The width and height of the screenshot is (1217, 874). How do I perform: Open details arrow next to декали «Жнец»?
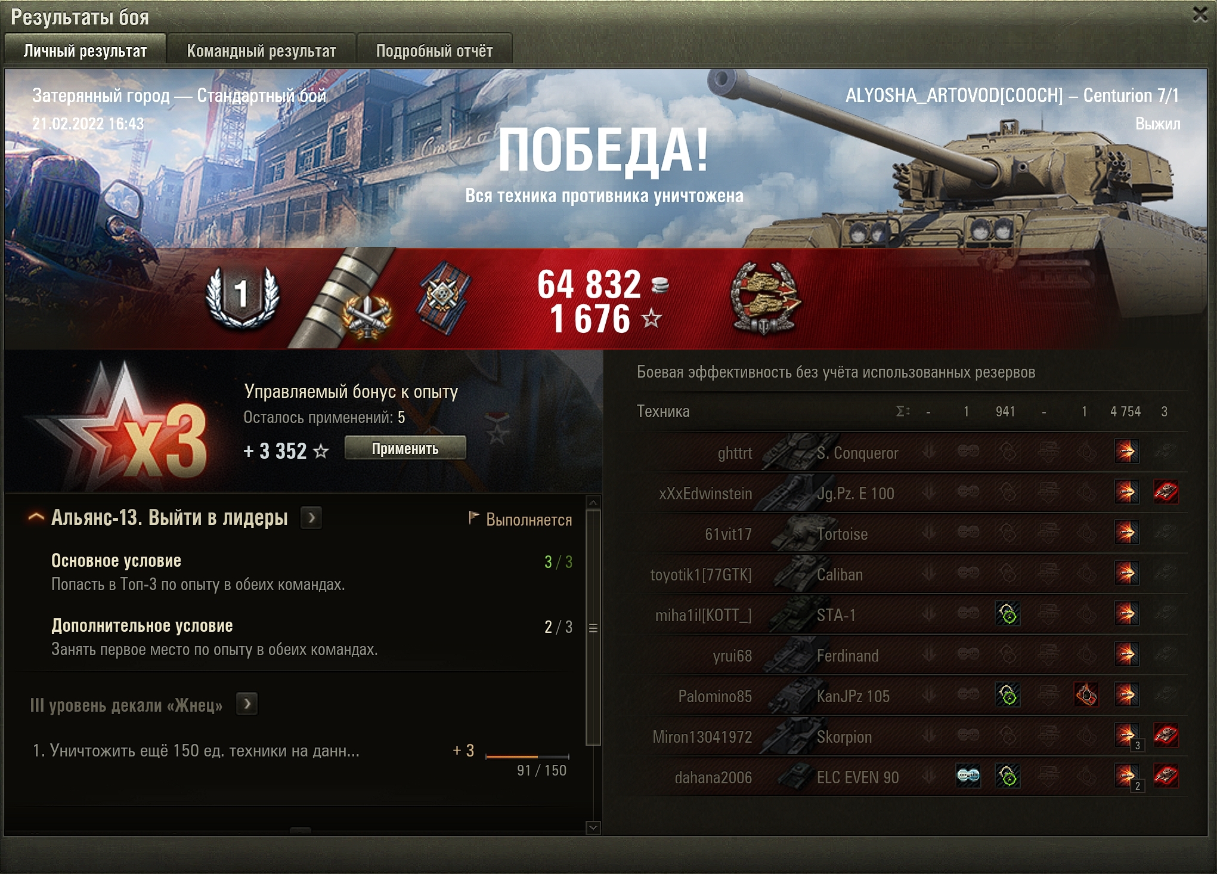[247, 705]
